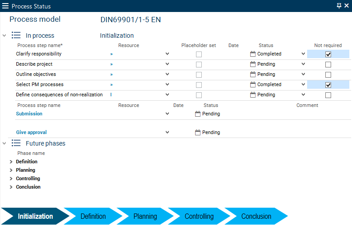Click the Define consequences of non-realization name field

point(59,95)
